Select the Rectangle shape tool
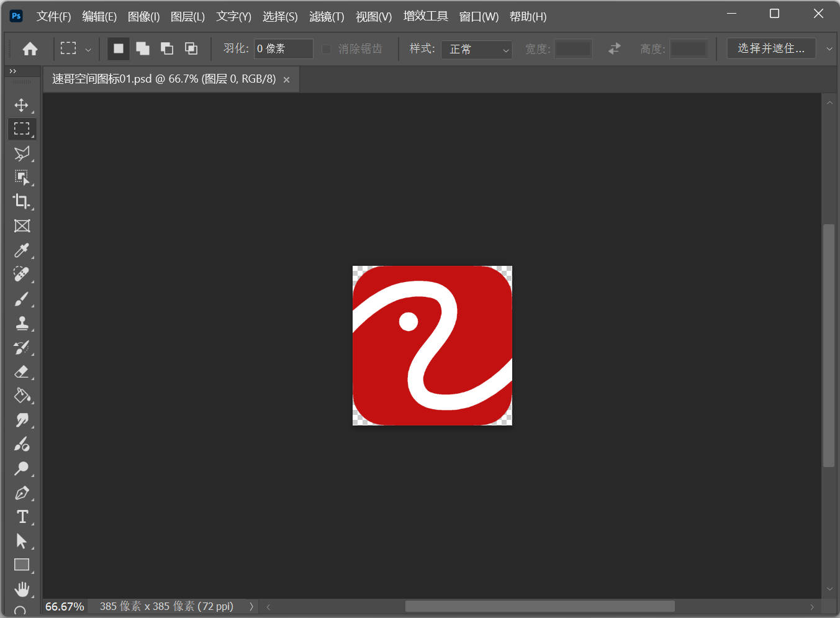840x618 pixels. tap(22, 565)
